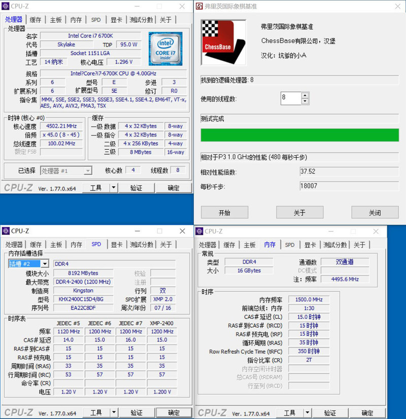
Task: Click 验证 button in the top CPU-Z window
Action: (137, 188)
